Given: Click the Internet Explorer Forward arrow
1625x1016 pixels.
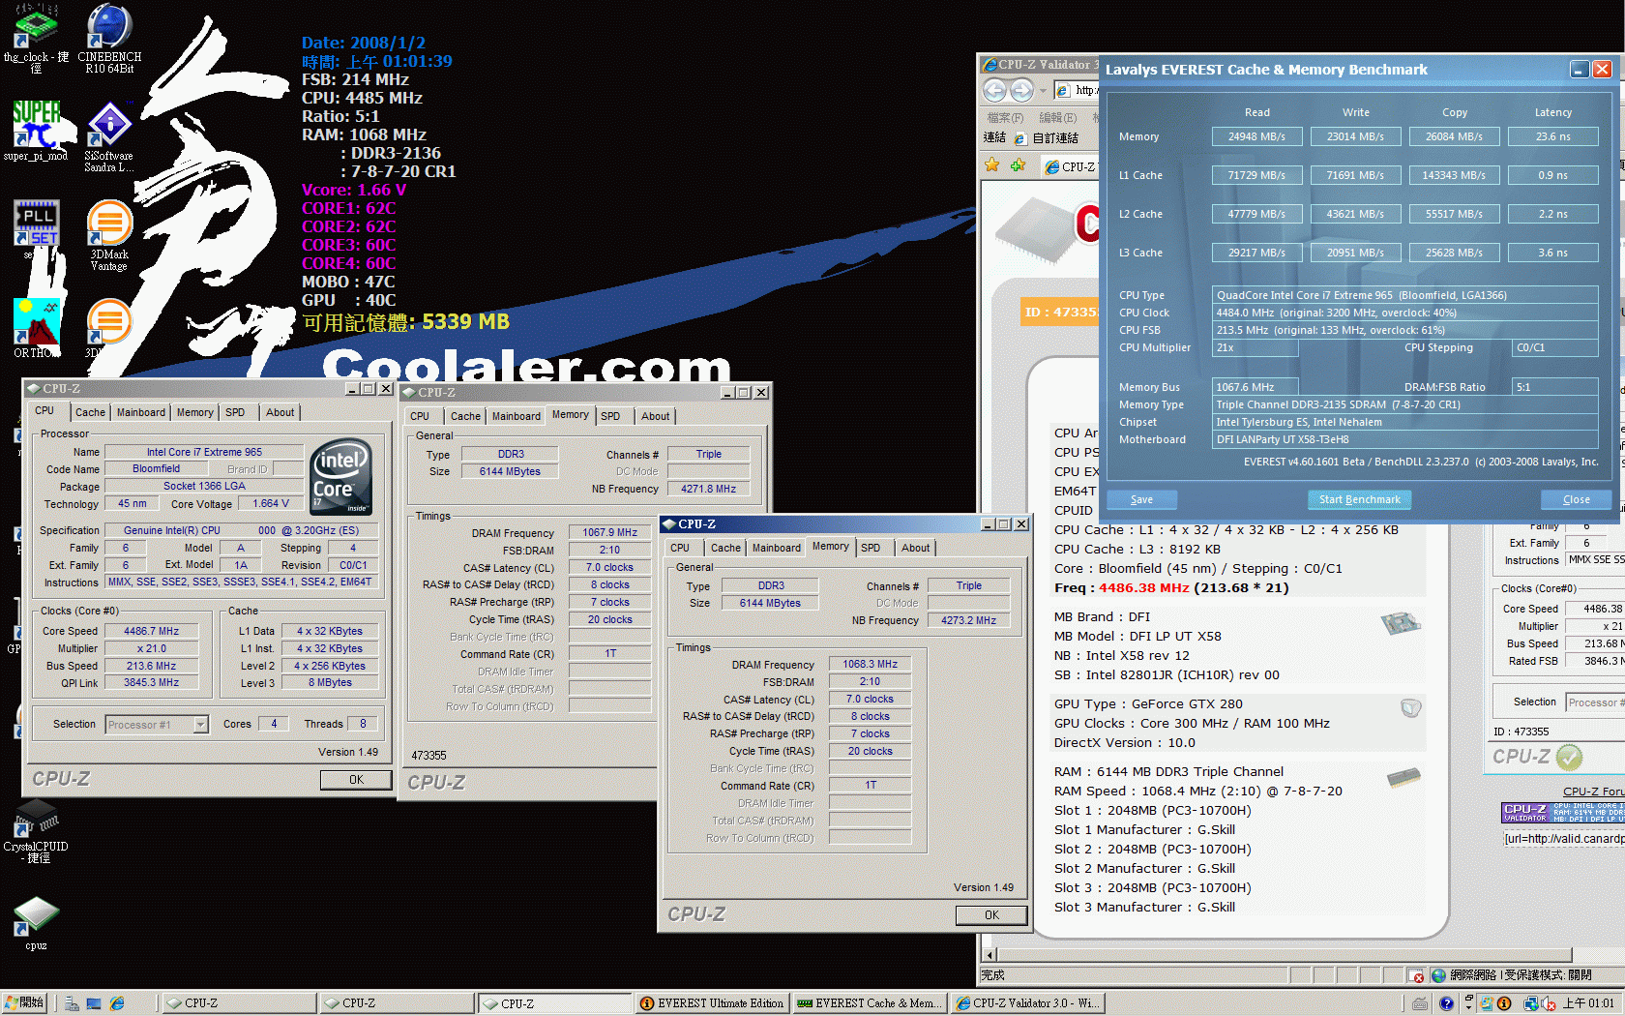Looking at the screenshot, I should click(x=1021, y=90).
